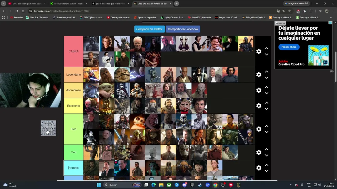Move CABRA tier up with arrow
This screenshot has height=189, width=337.
(266, 49)
